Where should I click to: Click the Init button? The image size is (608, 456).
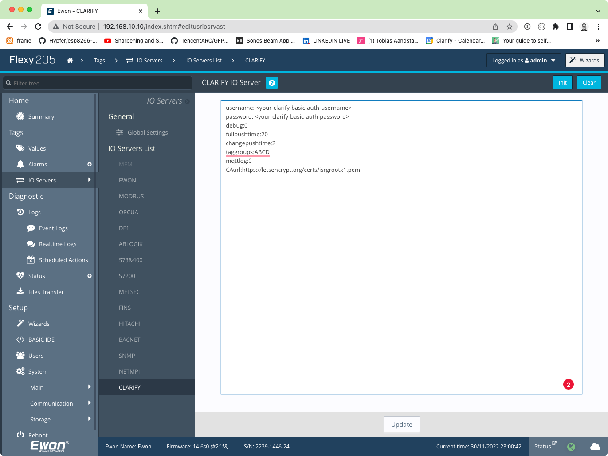(x=563, y=83)
